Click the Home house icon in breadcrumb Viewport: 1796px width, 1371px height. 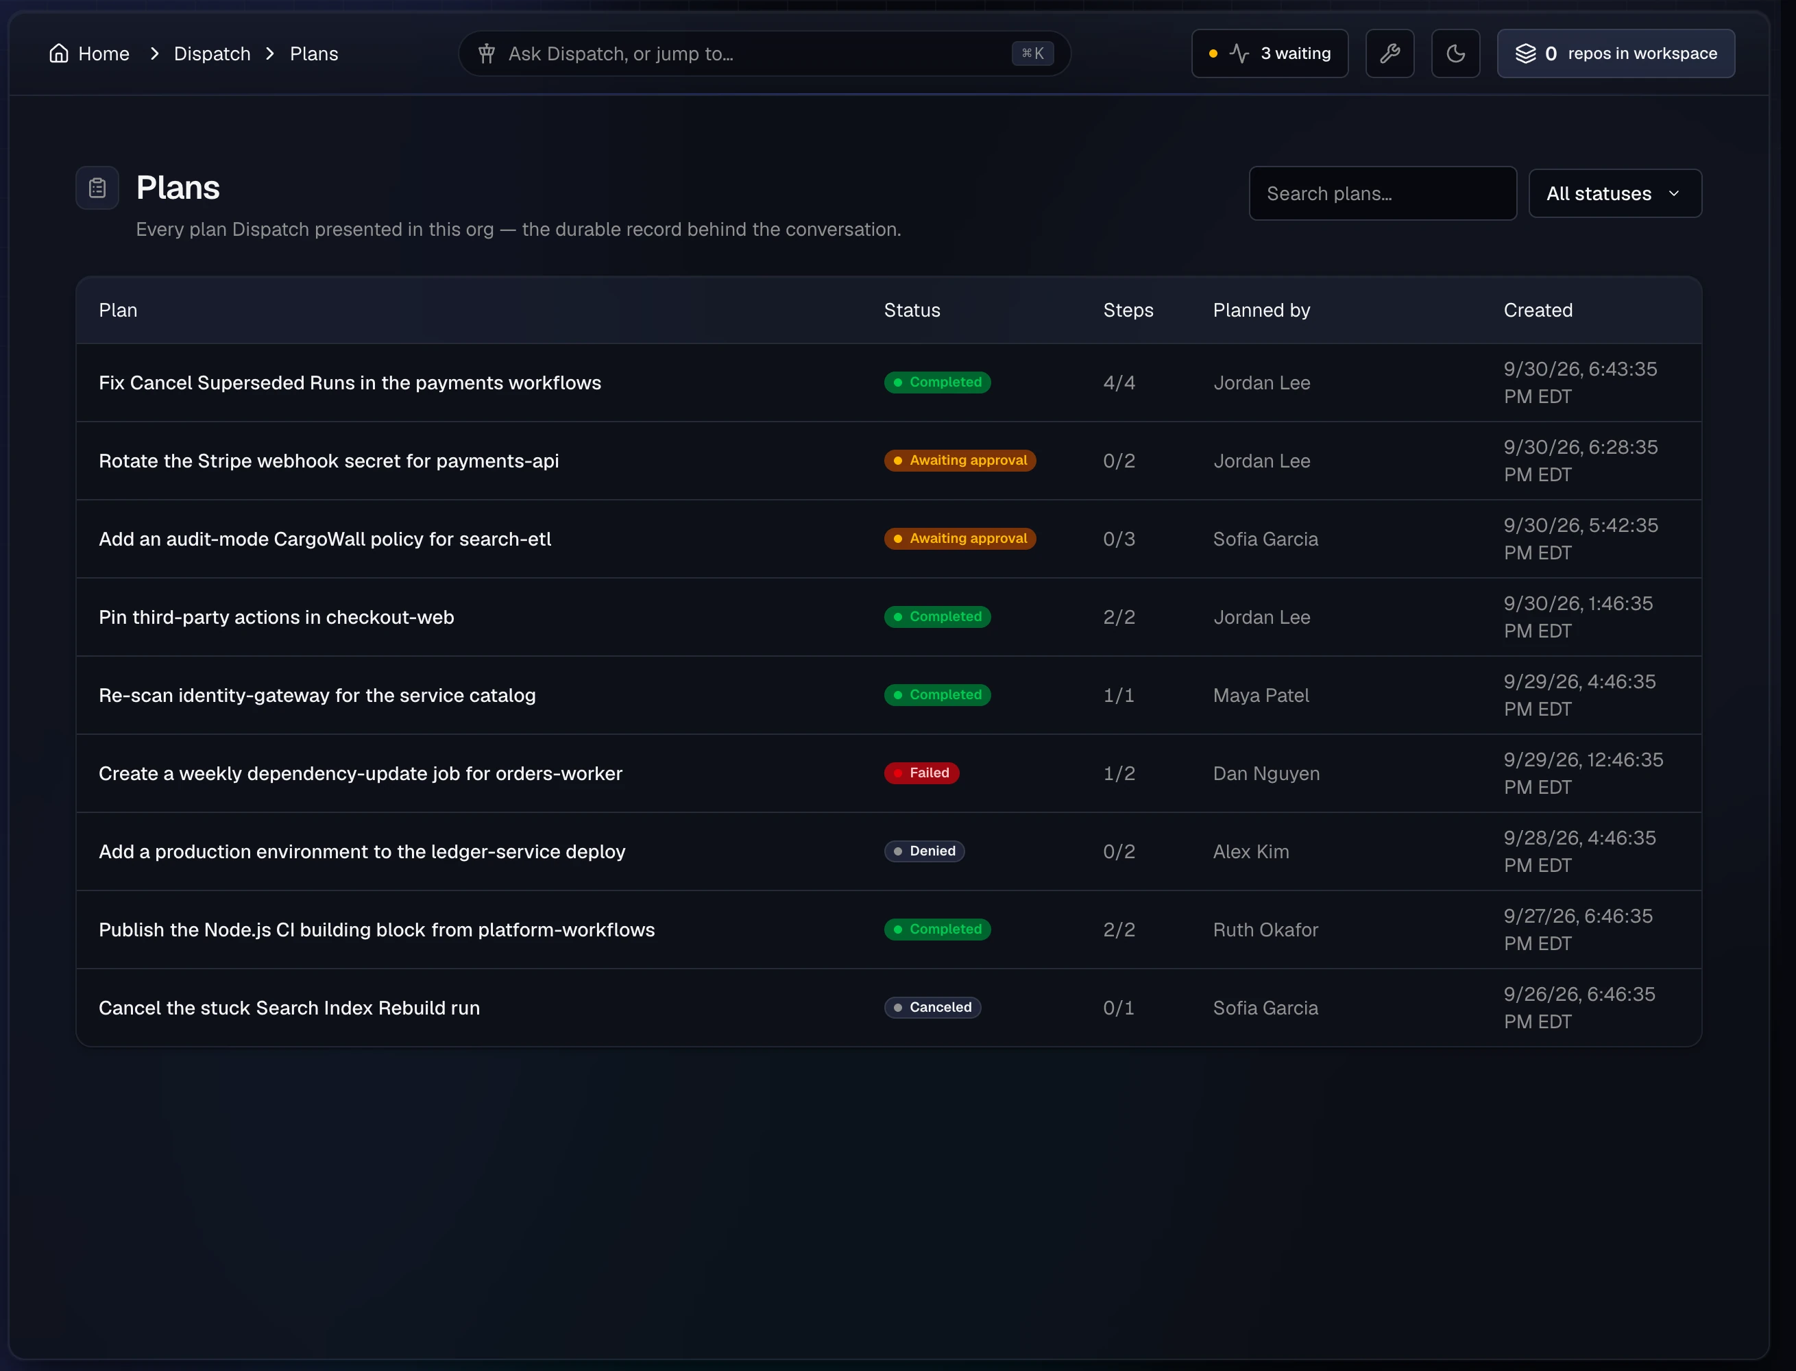coord(59,54)
